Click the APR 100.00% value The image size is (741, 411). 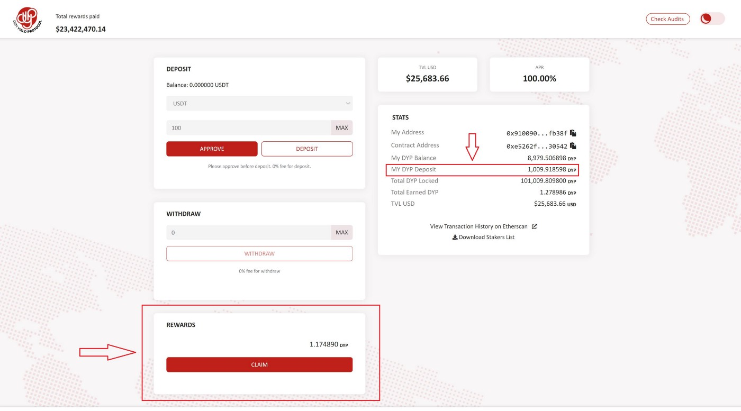coord(539,78)
